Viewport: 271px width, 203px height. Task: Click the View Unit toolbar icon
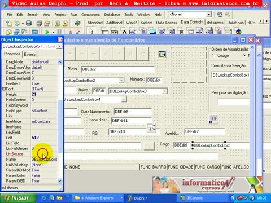[9, 32]
